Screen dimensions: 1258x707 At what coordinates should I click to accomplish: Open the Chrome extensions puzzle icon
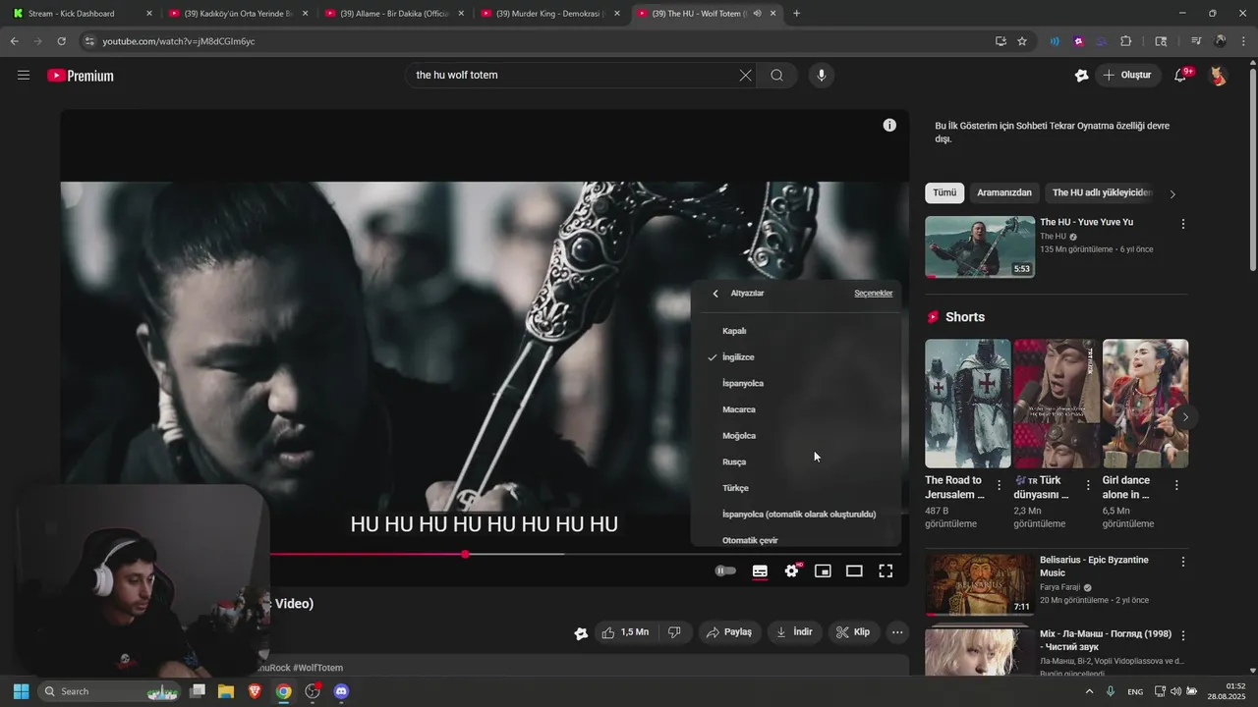coord(1126,41)
